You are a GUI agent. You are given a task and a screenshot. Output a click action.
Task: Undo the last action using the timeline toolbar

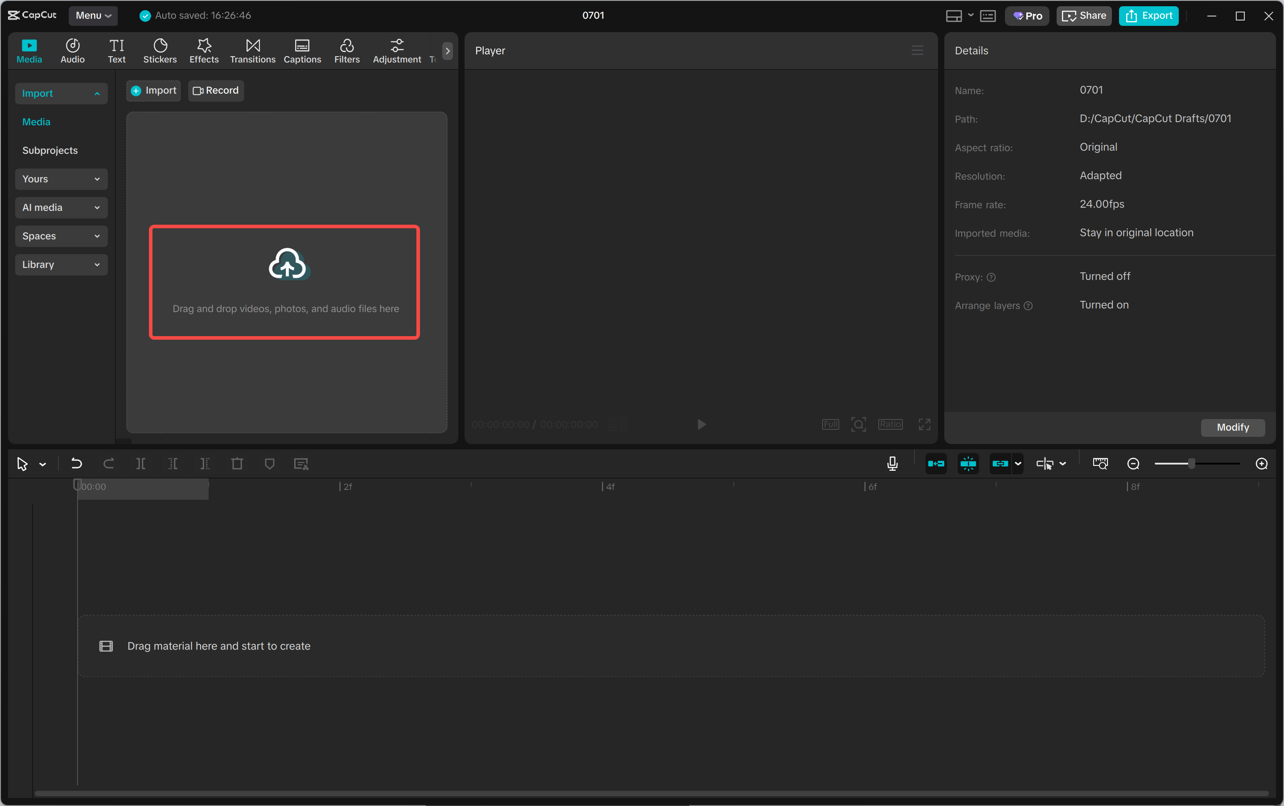click(x=77, y=463)
